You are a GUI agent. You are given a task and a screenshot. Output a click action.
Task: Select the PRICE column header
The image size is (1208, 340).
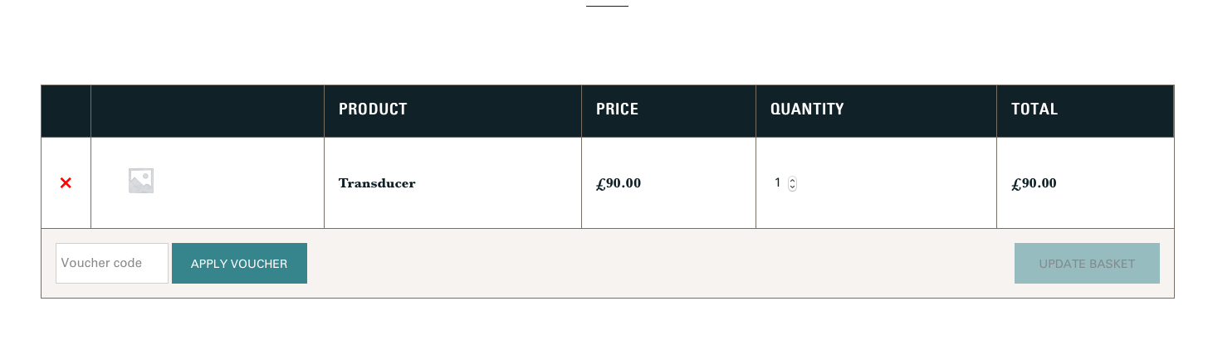pyautogui.click(x=617, y=109)
